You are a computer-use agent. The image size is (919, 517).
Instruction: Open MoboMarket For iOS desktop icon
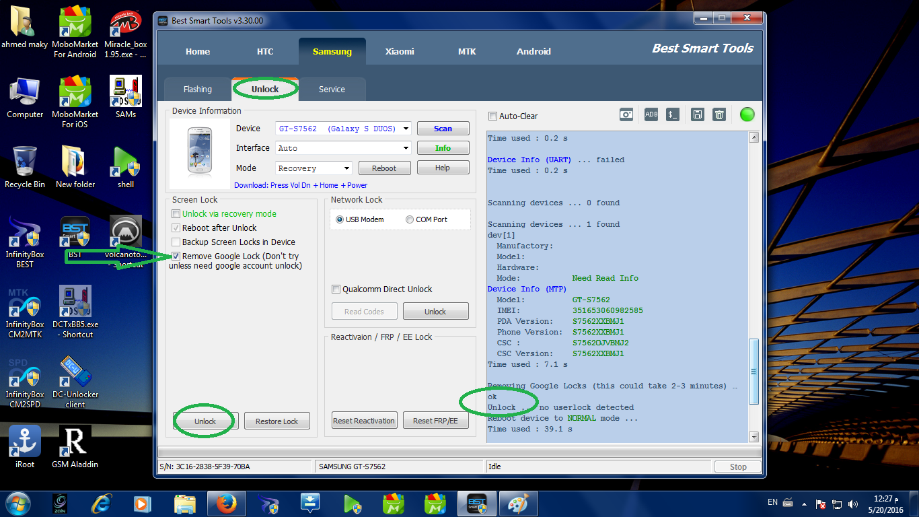tap(75, 102)
